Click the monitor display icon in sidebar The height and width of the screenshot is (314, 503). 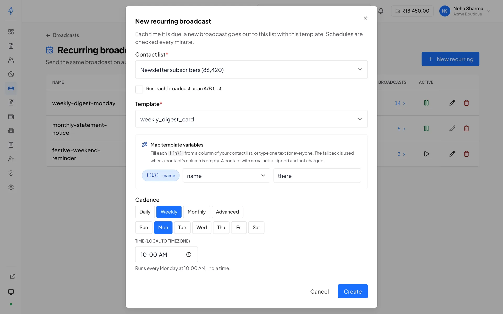click(11, 292)
